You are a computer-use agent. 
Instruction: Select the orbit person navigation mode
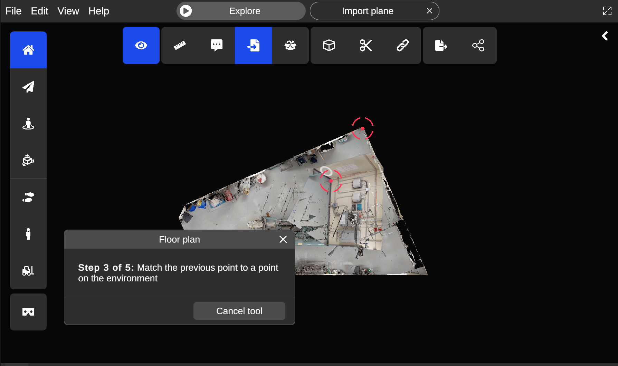[28, 124]
